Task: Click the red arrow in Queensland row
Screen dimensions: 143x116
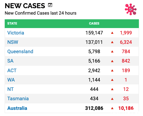Action: click(112, 51)
